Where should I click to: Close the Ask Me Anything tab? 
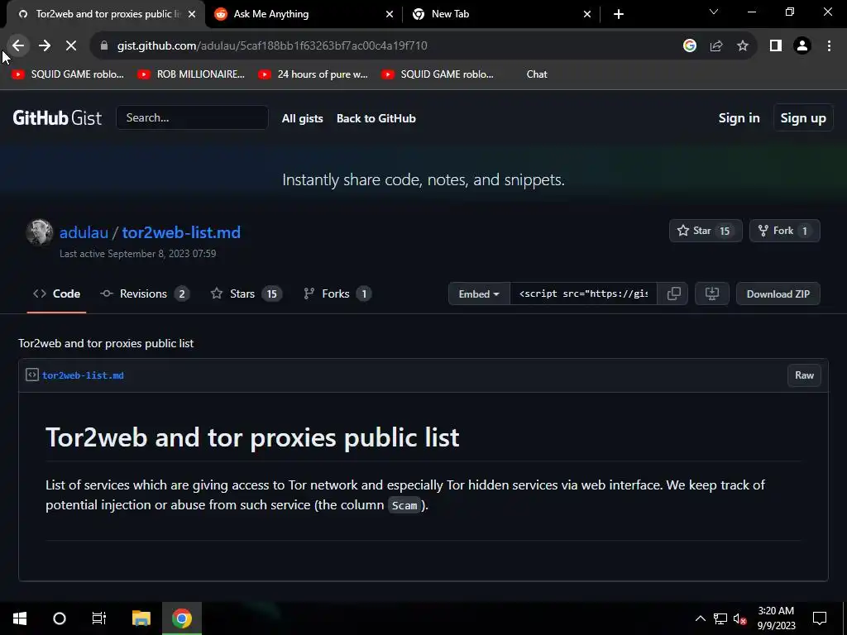(x=390, y=14)
